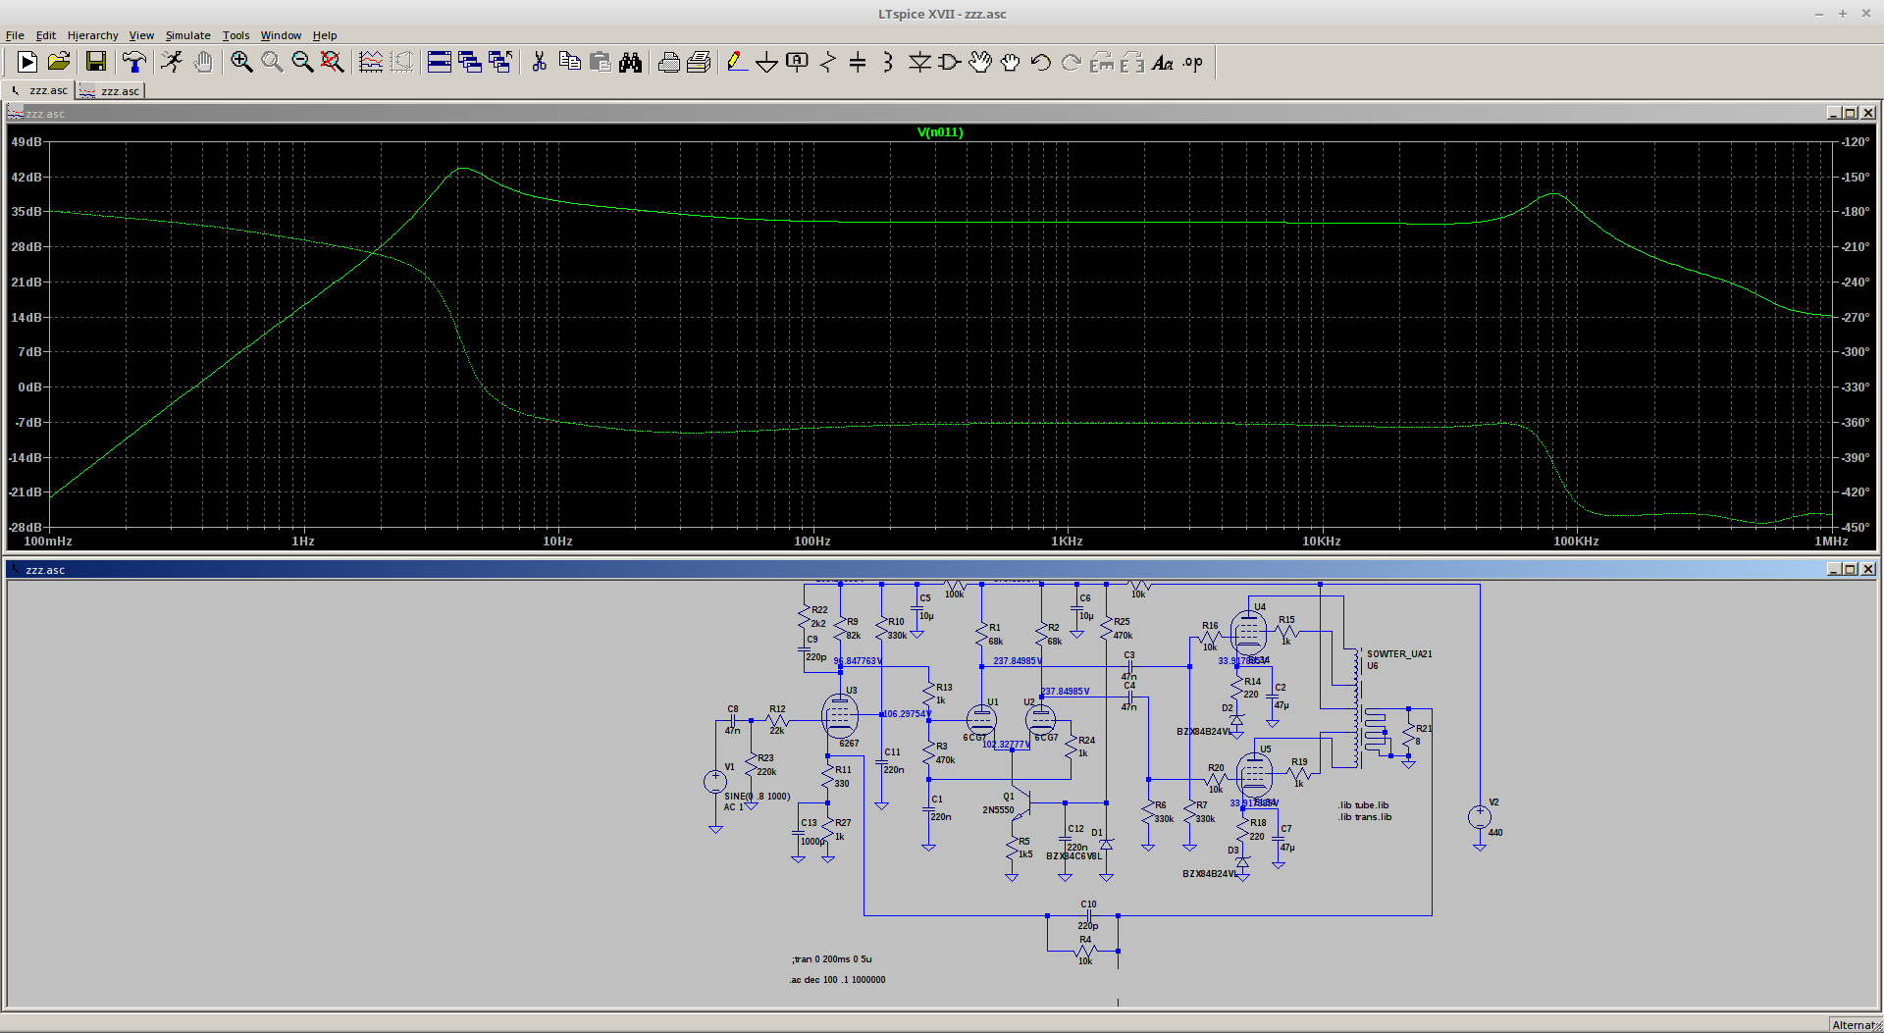Maximize the waveform plot sub-window

coord(1850,113)
